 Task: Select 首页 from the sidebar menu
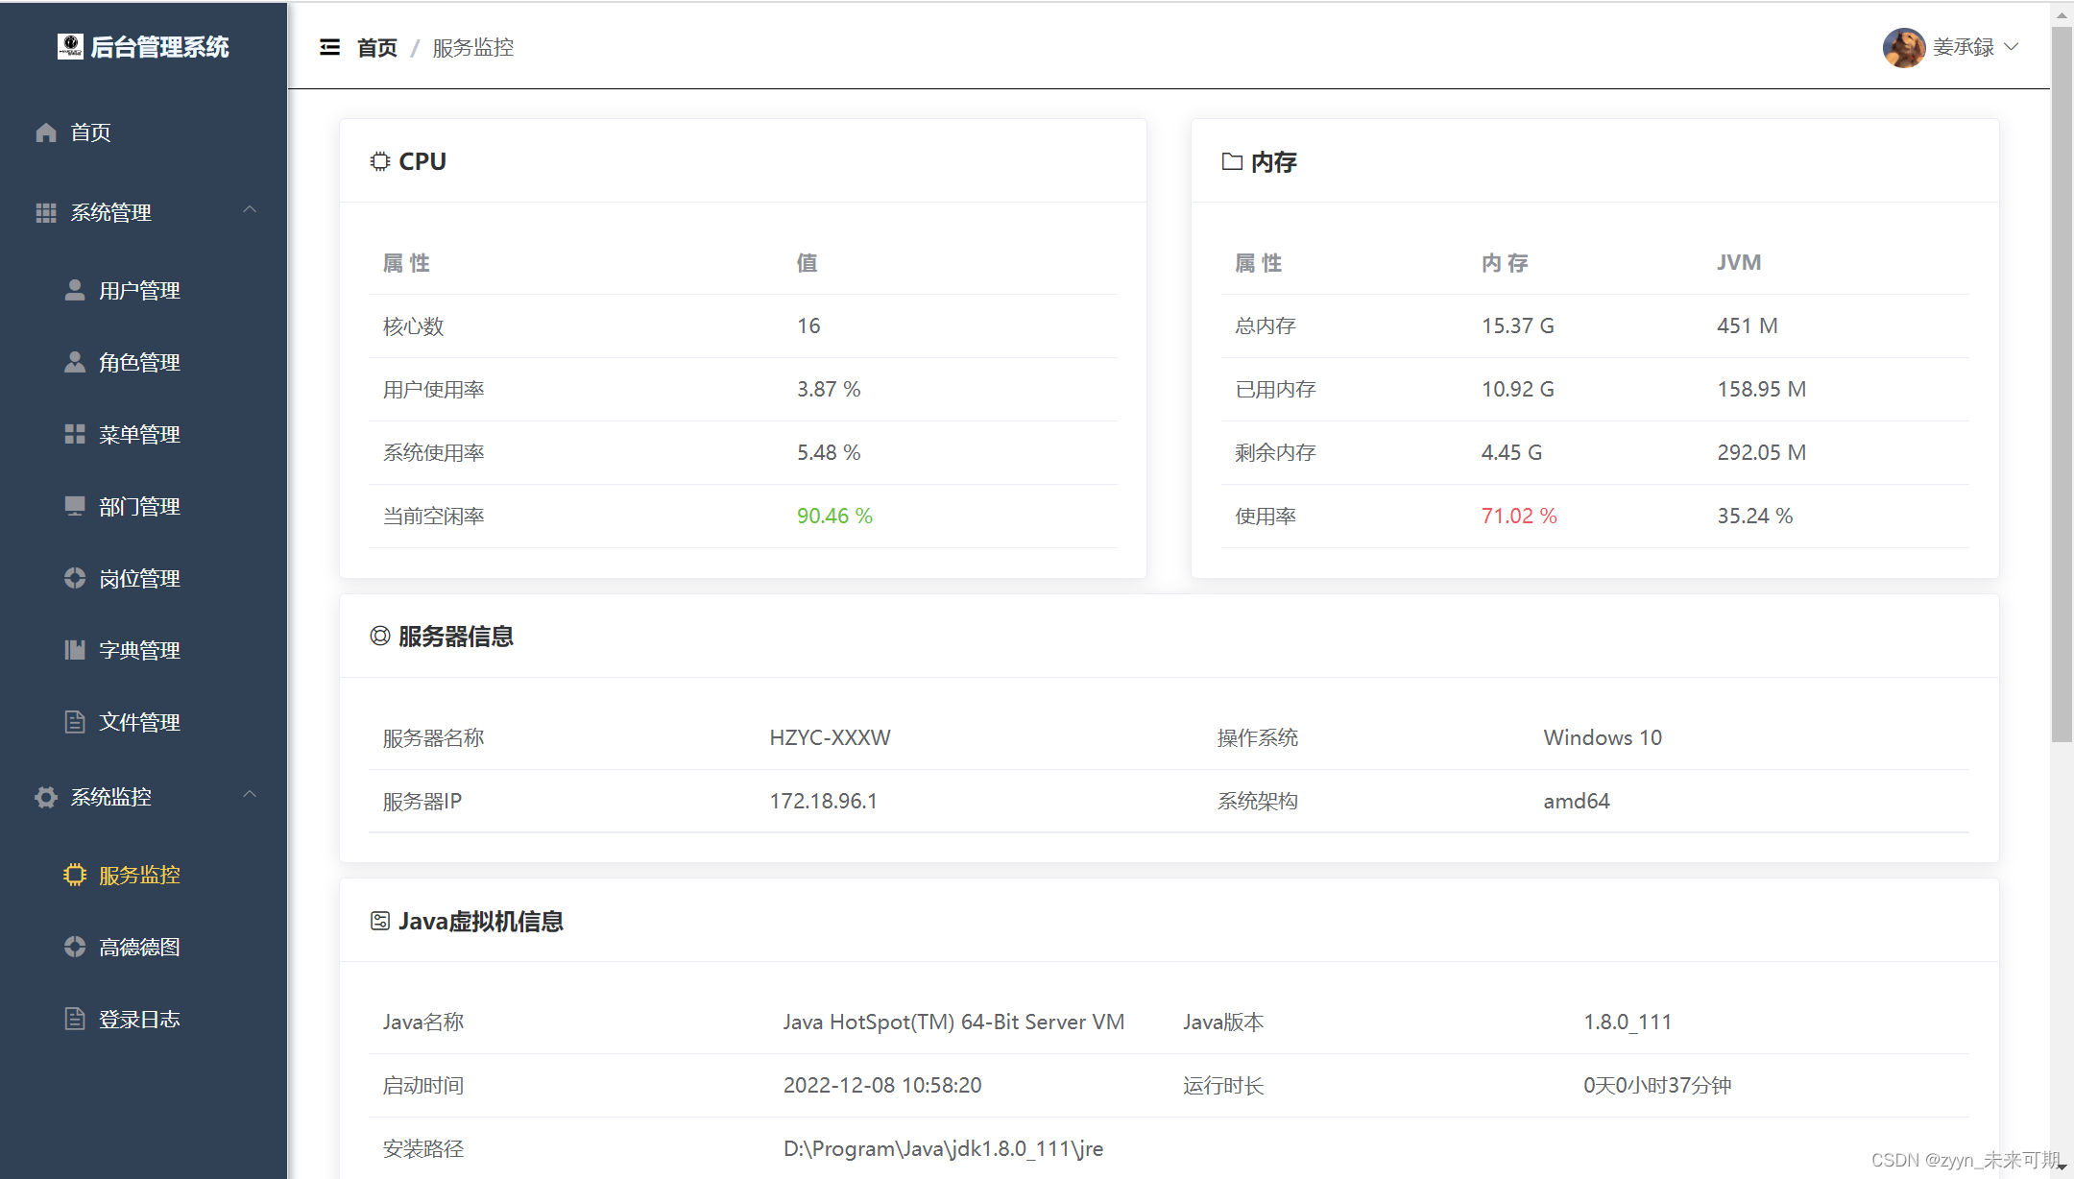[x=89, y=132]
